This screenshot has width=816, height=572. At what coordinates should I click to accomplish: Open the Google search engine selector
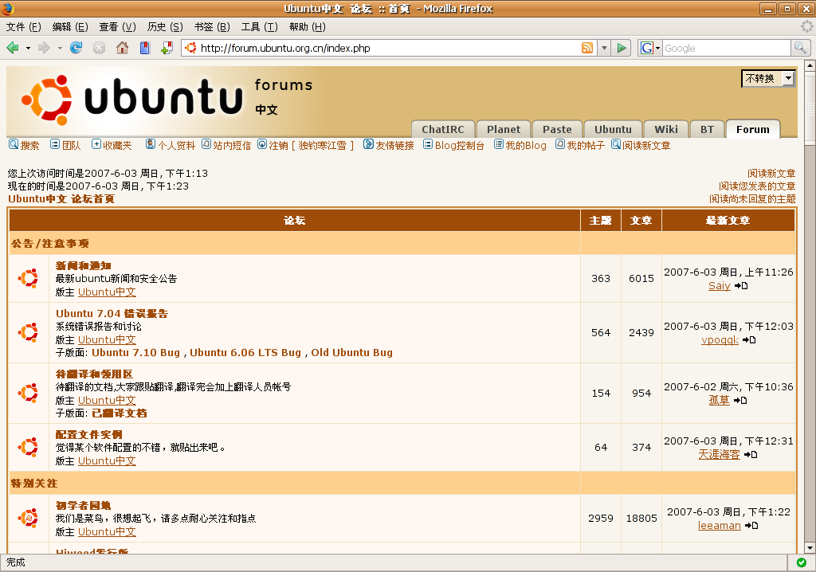650,48
